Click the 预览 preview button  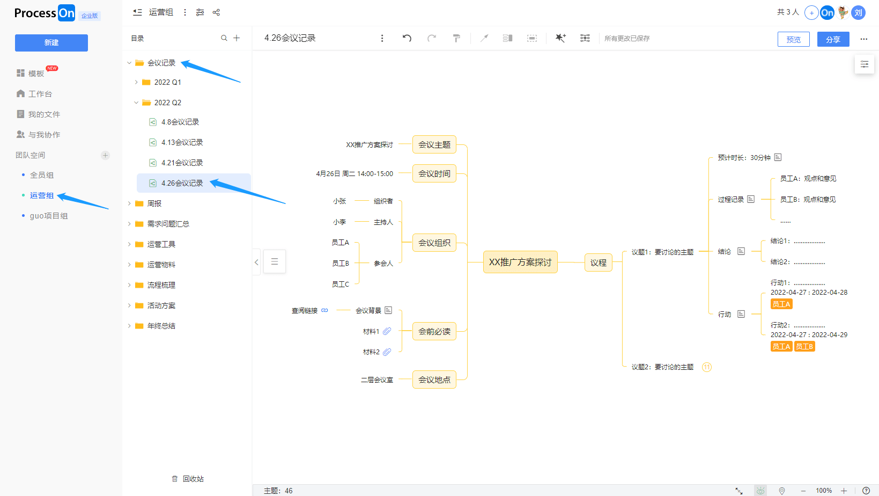(793, 39)
